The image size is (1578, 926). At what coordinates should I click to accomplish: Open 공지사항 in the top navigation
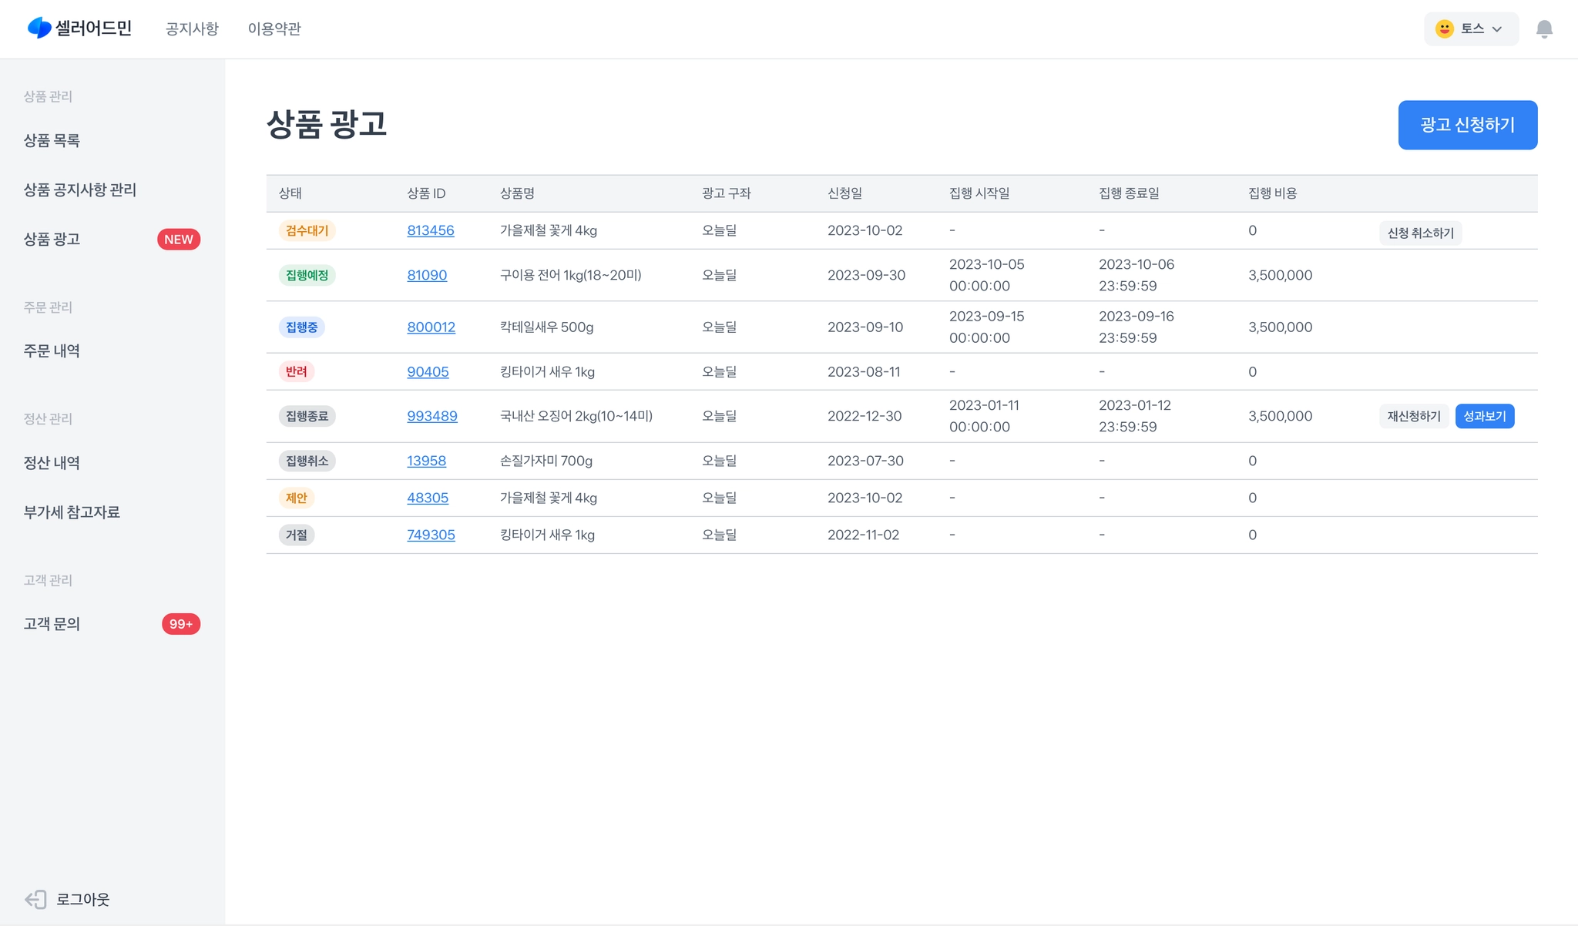click(192, 29)
